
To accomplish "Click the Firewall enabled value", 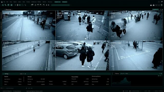I will tap(43, 84).
